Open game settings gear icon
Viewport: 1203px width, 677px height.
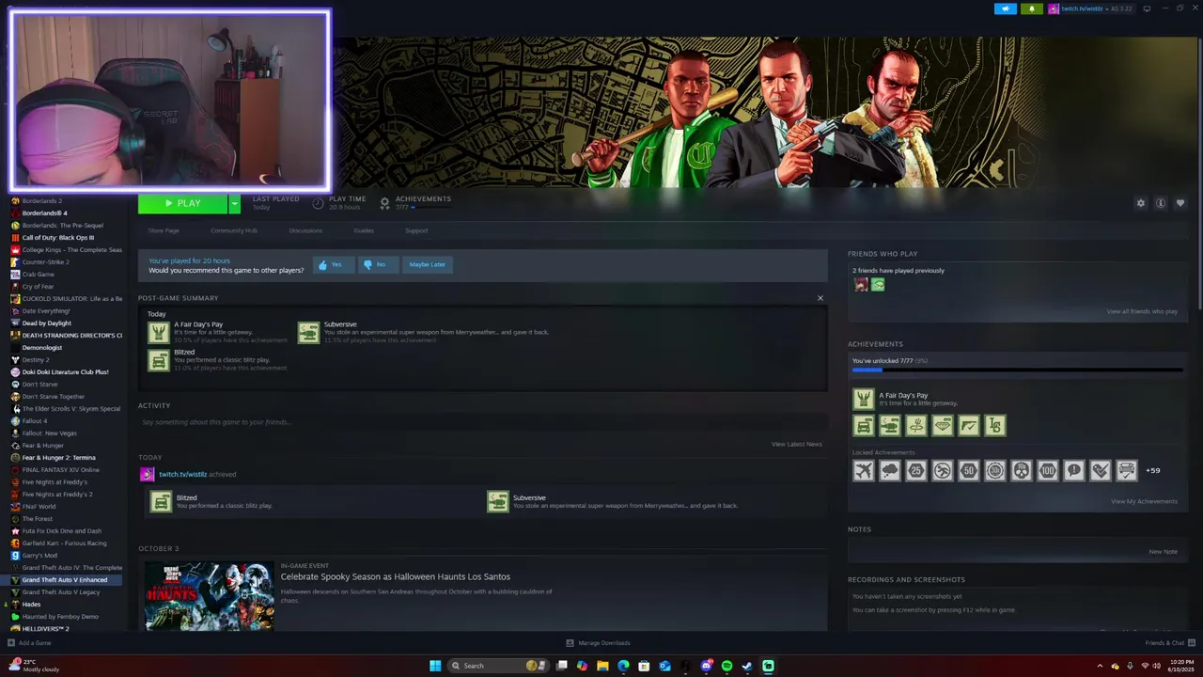(1141, 203)
